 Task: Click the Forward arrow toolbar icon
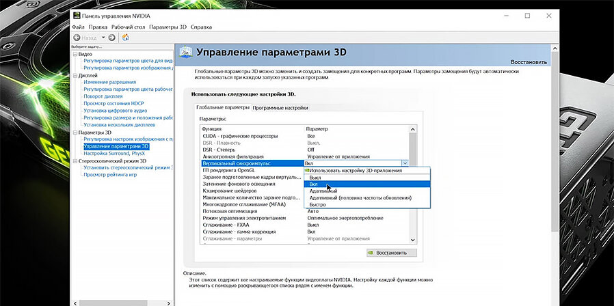[111, 38]
